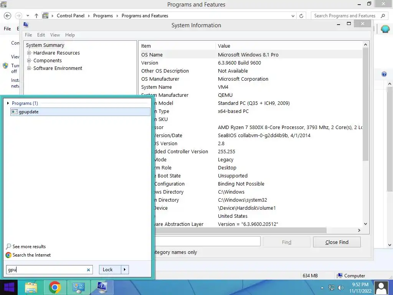Click Programs in the breadcrumb path
This screenshot has width=393, height=295.
tap(103, 15)
